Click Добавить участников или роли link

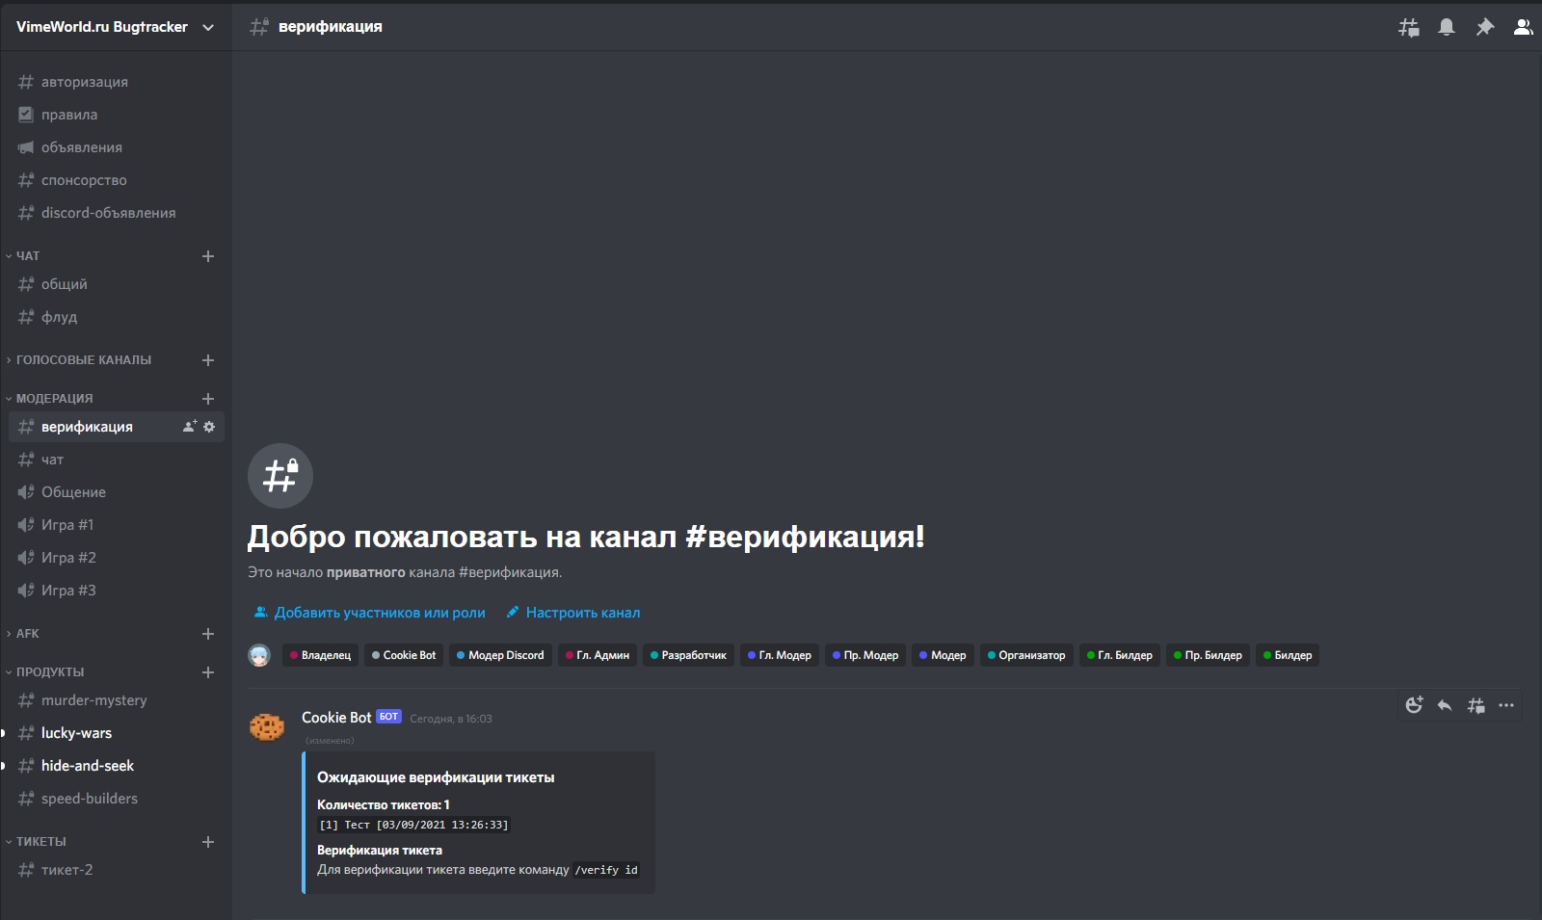point(379,613)
